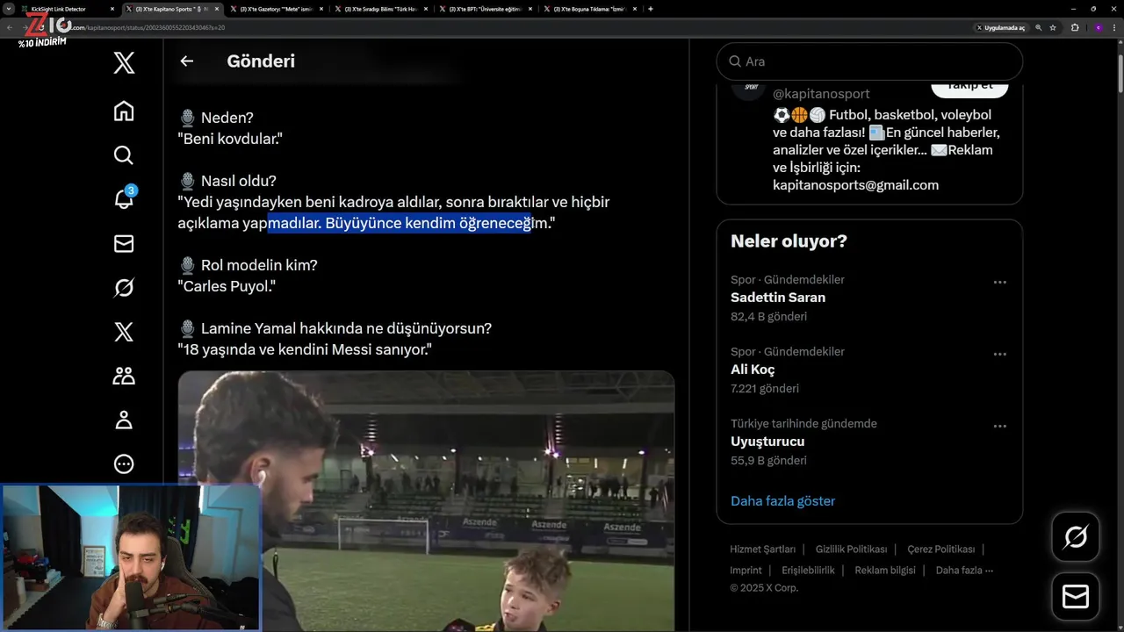Open the @kapitanosport profile handle
The width and height of the screenshot is (1124, 632).
point(821,94)
